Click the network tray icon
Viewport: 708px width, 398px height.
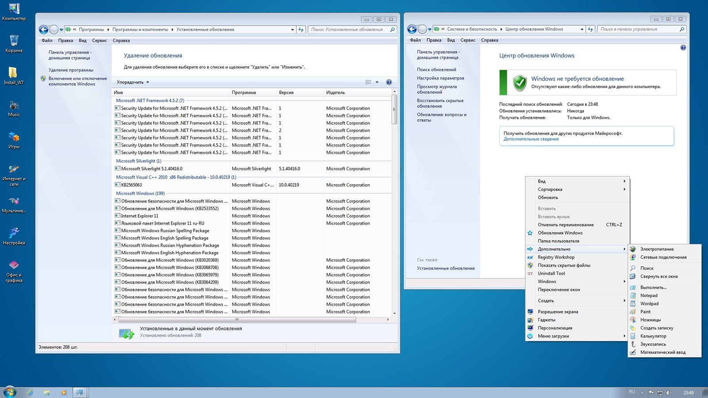pyautogui.click(x=660, y=393)
